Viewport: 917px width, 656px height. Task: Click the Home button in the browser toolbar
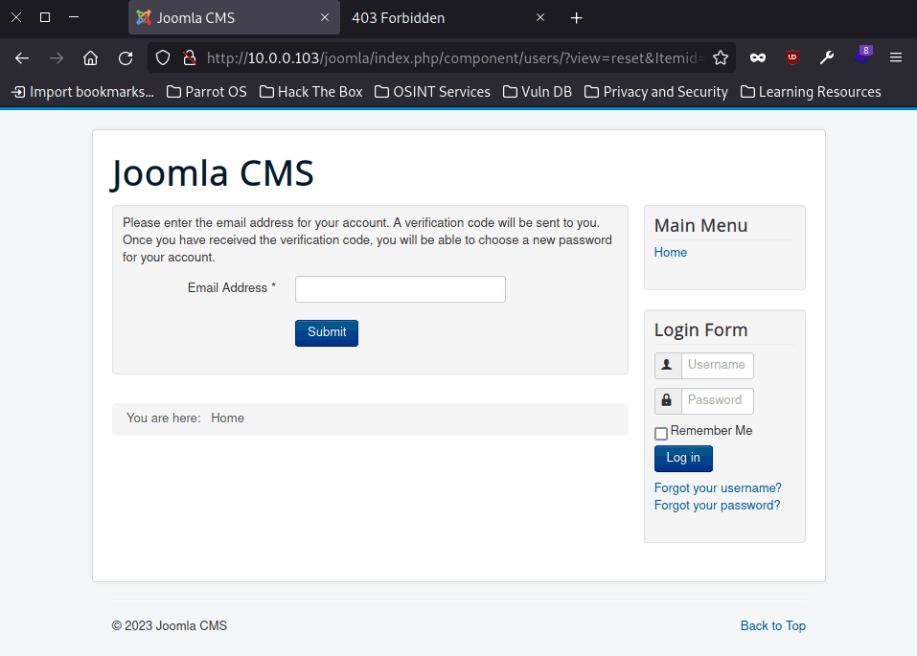click(90, 57)
